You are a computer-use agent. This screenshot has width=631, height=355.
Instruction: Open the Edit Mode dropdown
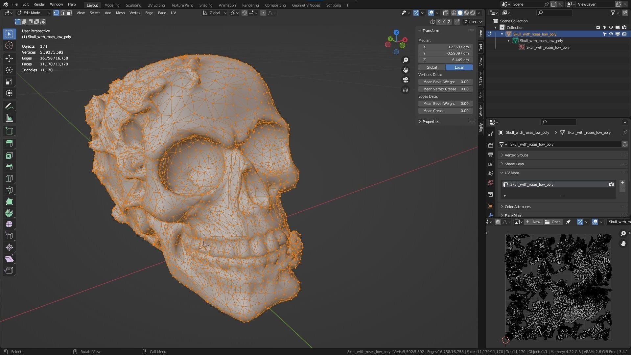click(x=33, y=13)
